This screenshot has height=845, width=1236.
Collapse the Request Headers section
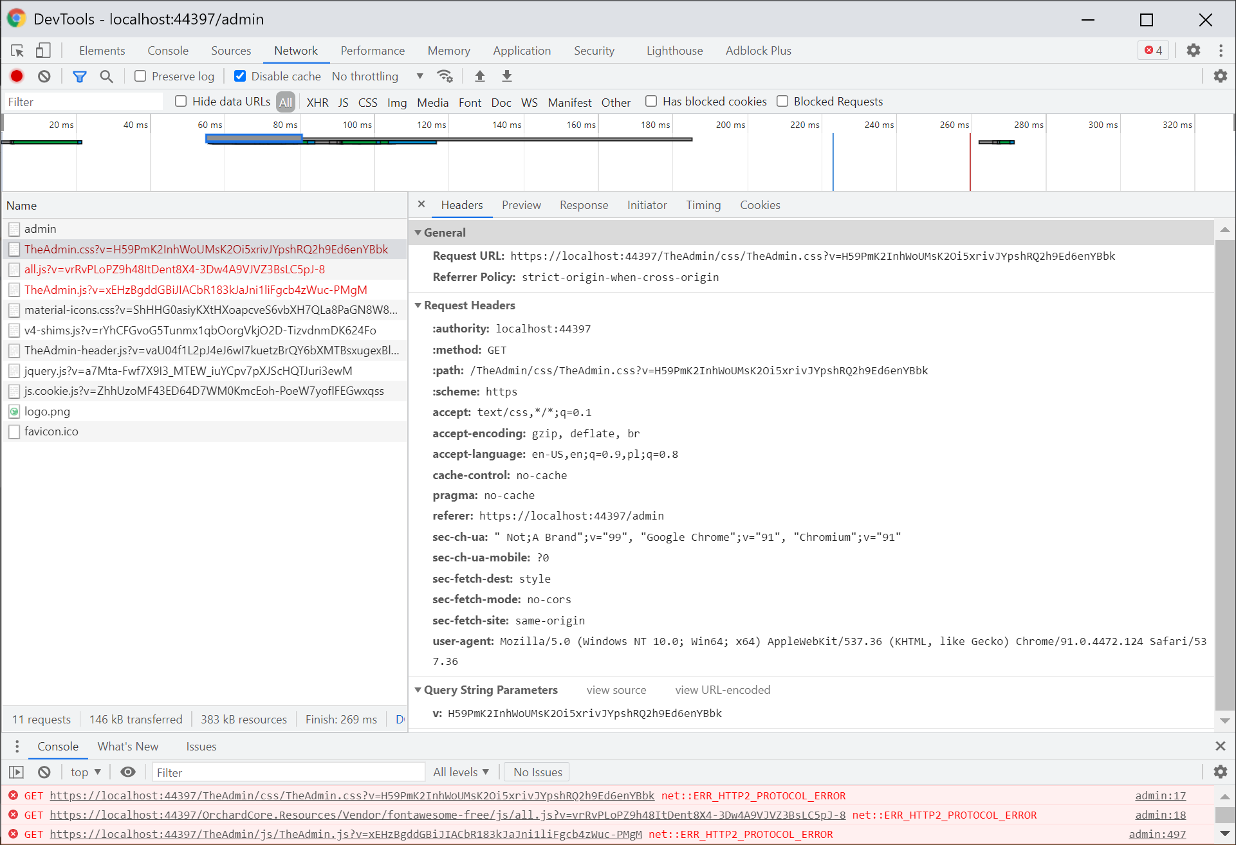click(418, 305)
